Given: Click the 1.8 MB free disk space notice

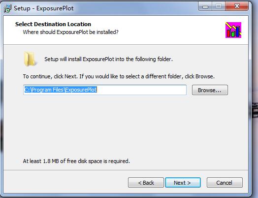Looking at the screenshot, I should pos(76,161).
